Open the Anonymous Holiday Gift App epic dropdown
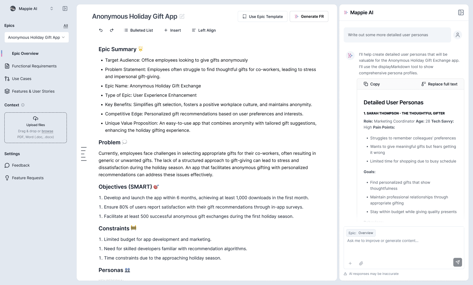The image size is (473, 285). [36, 37]
